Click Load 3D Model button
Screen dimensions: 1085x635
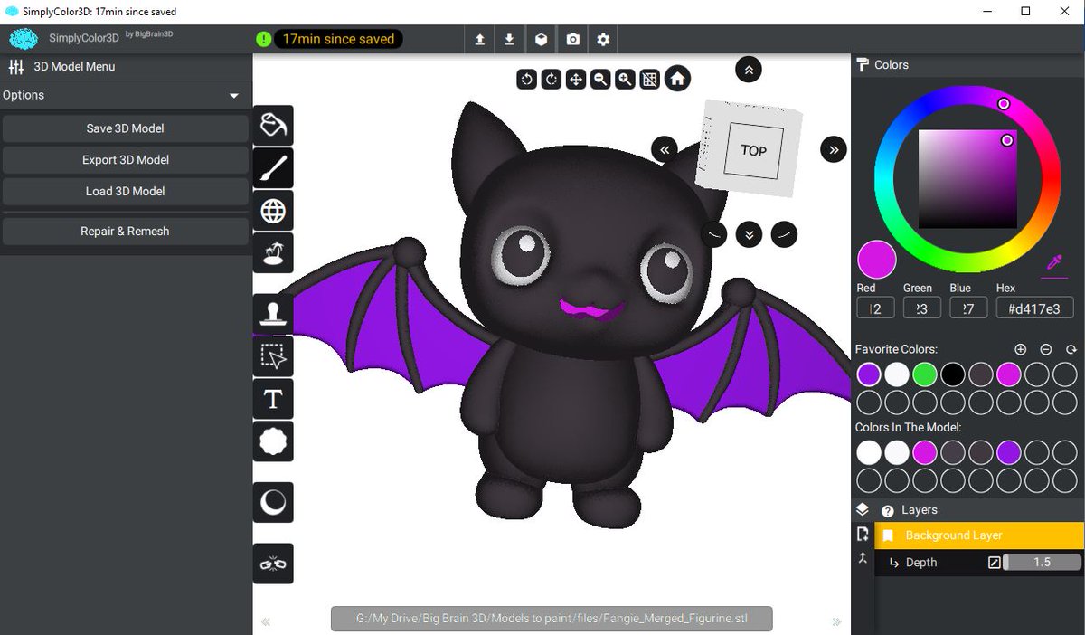(x=126, y=192)
